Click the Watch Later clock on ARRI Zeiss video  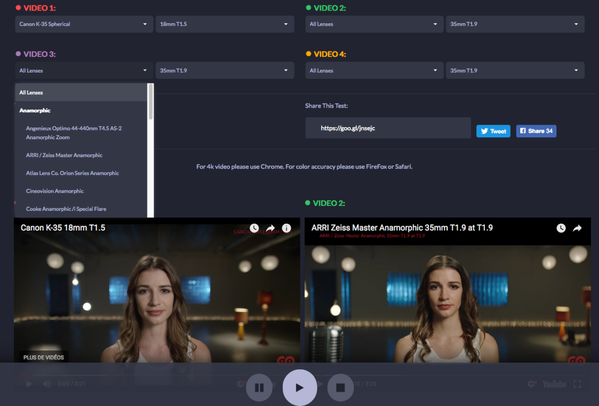pos(561,228)
